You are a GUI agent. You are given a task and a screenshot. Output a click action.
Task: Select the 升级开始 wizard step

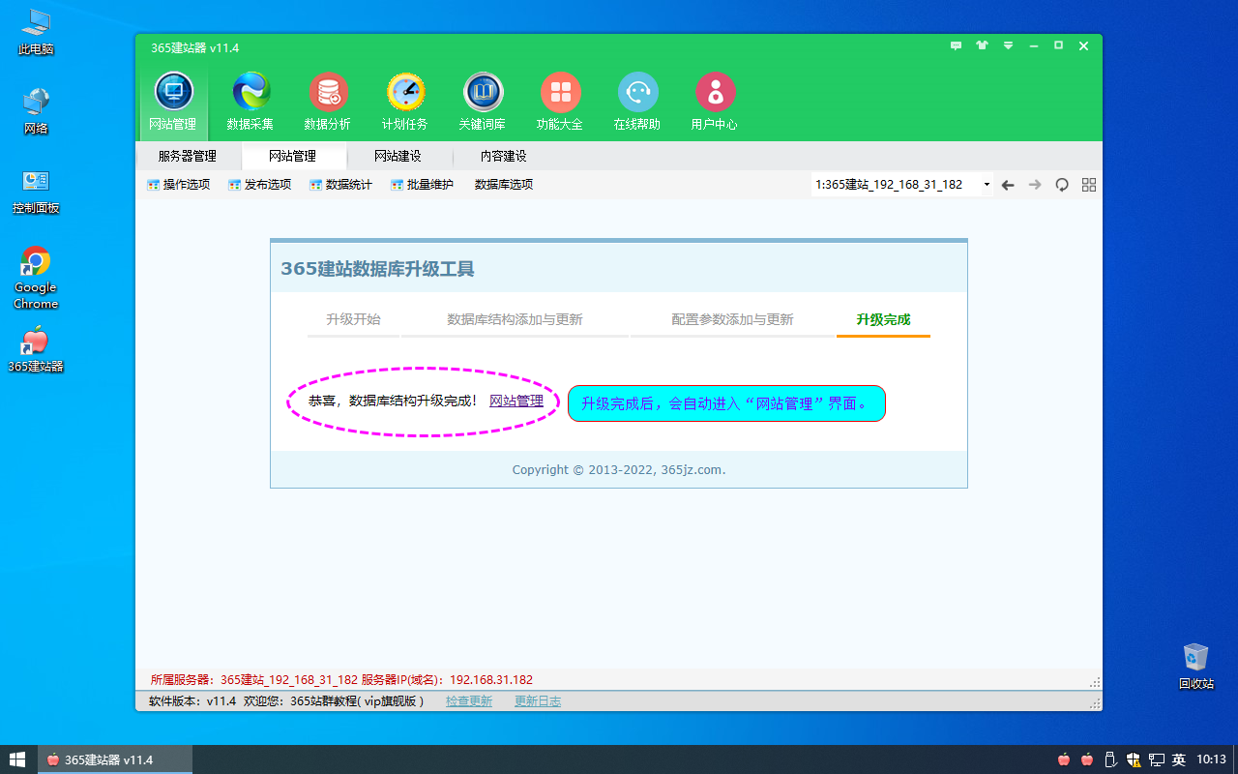(353, 320)
